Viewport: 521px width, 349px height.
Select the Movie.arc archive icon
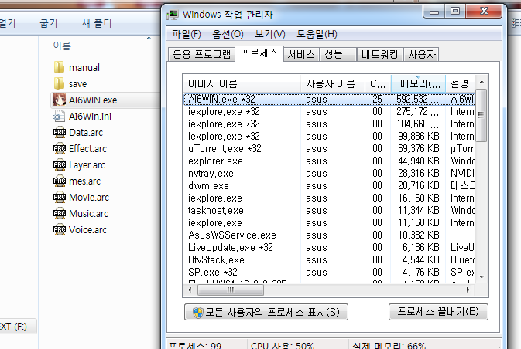(x=59, y=197)
